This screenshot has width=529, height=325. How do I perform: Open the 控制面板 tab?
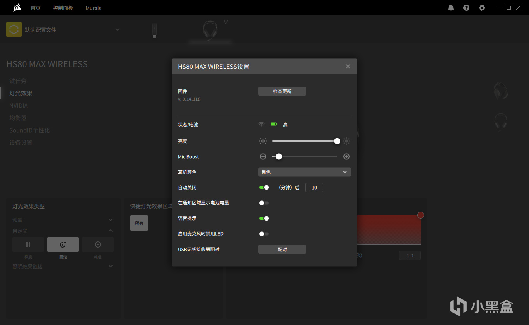[x=63, y=8]
